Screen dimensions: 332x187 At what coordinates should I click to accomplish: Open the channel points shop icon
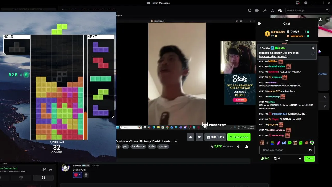point(275,159)
